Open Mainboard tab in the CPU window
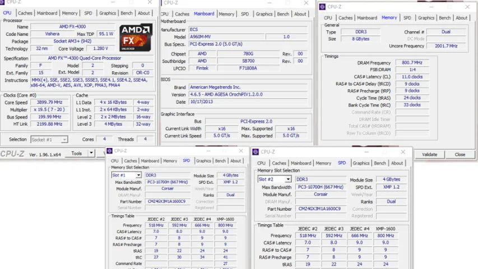The height and width of the screenshot is (269, 478). (x=47, y=13)
